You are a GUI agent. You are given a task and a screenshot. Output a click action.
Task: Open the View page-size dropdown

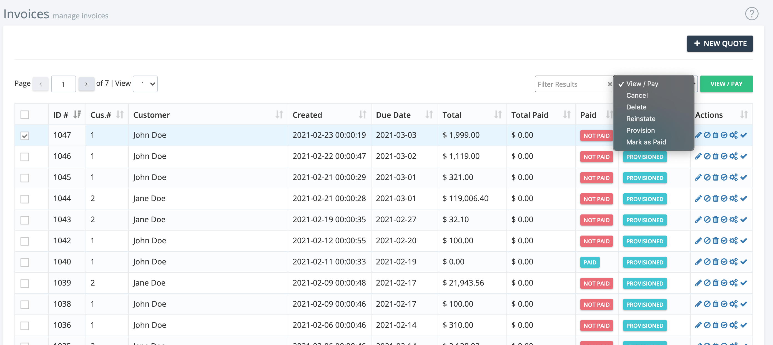pyautogui.click(x=145, y=84)
